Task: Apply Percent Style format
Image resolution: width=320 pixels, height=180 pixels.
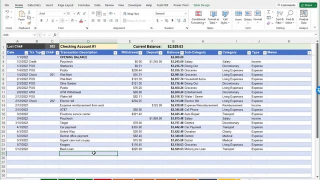Action: click(166, 20)
